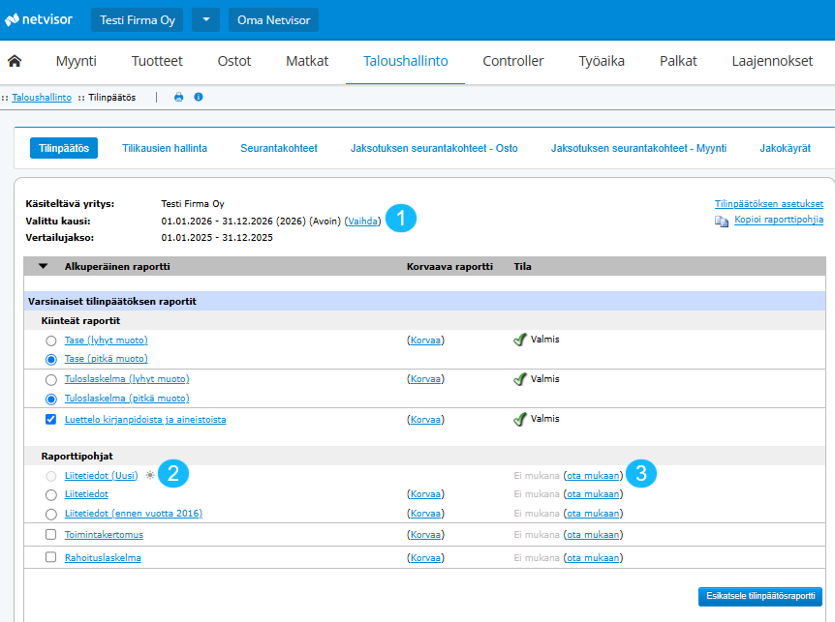Click Korvaa in the Tuloslaskelma row

pyautogui.click(x=425, y=379)
